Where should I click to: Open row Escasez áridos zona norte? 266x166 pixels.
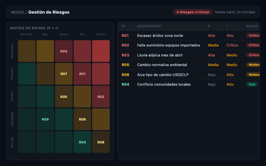click(x=189, y=36)
